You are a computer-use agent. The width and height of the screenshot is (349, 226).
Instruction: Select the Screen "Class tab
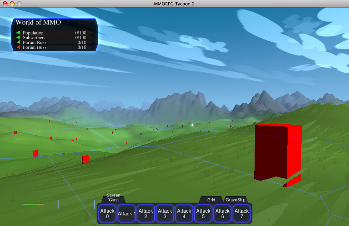pyautogui.click(x=113, y=198)
